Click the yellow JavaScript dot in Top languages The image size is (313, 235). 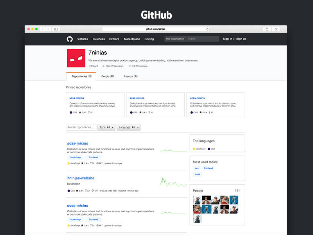point(194,149)
